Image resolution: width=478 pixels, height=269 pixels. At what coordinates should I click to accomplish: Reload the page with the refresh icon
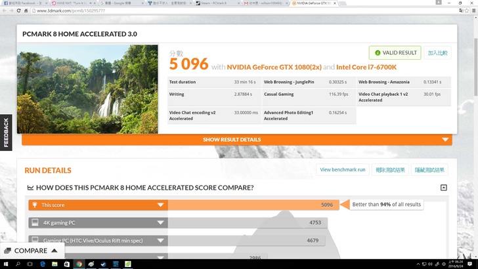18,10
